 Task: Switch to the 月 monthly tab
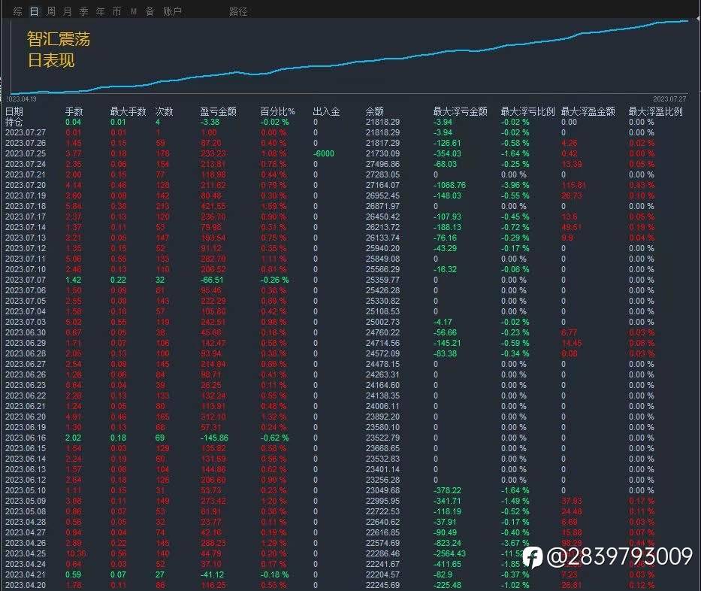click(x=68, y=11)
